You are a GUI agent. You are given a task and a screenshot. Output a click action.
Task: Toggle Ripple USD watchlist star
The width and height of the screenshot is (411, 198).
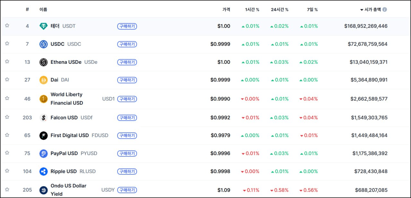pyautogui.click(x=7, y=171)
